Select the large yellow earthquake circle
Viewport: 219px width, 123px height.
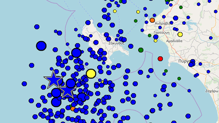(x=91, y=74)
